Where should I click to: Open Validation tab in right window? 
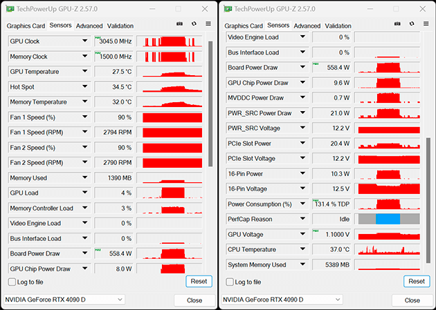(x=338, y=26)
